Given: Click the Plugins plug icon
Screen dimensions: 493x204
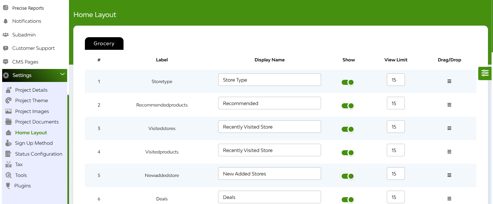Looking at the screenshot, I should pos(8,186).
